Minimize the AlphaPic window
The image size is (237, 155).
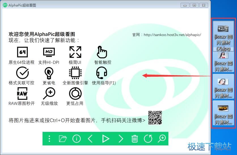(185, 5)
